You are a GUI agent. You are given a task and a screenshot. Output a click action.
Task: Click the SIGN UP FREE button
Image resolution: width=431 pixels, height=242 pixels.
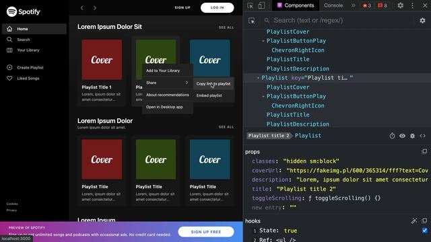click(206, 232)
